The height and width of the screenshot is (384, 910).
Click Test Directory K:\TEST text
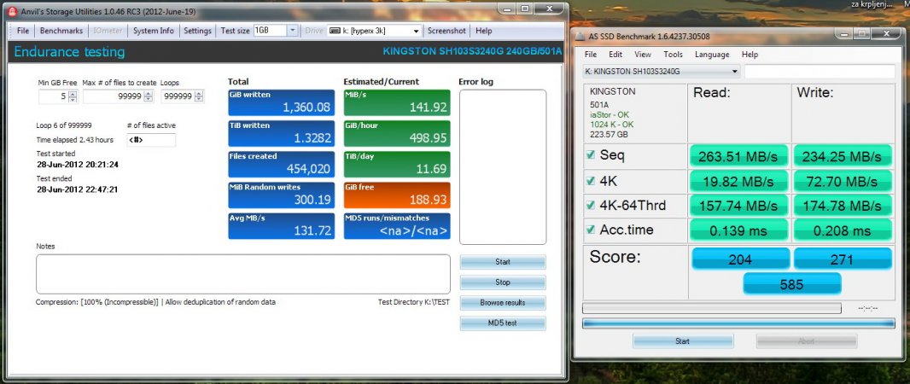[414, 302]
